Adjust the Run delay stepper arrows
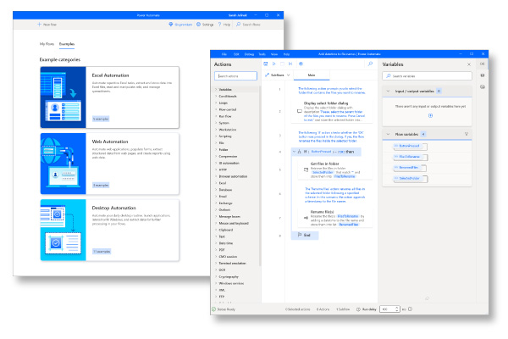The image size is (508, 339). click(397, 309)
